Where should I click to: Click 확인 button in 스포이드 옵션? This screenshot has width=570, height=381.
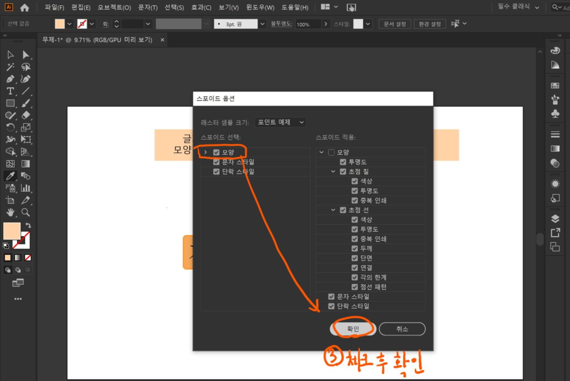click(x=353, y=329)
